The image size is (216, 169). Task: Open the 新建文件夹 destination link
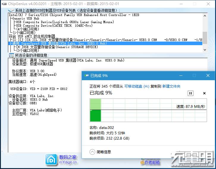point(171,86)
